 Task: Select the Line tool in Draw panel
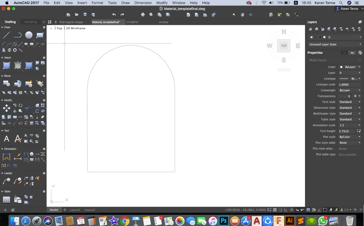[x=6, y=35]
